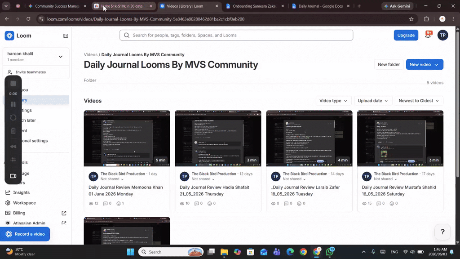
Task: Delete recording with the trash icon
Action: coord(13,131)
